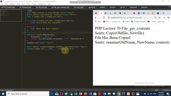171x96 pixels.
Task: Open the Tools menu
Action: click(28, 4)
